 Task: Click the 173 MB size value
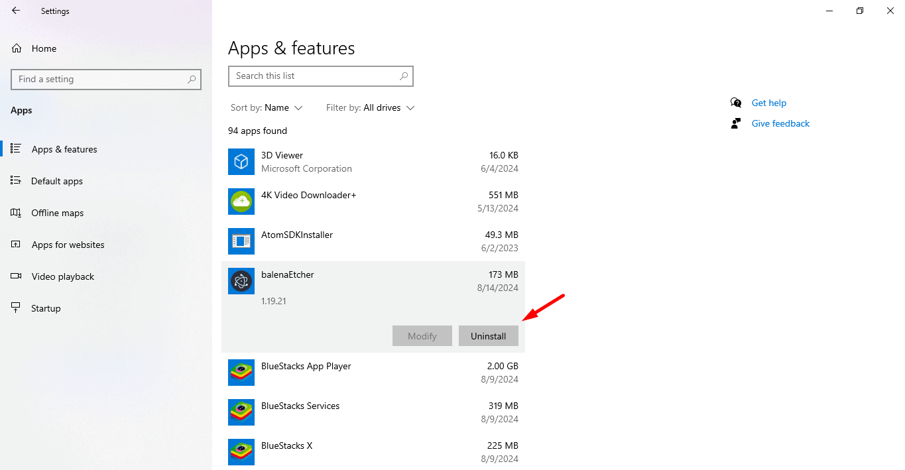point(503,274)
